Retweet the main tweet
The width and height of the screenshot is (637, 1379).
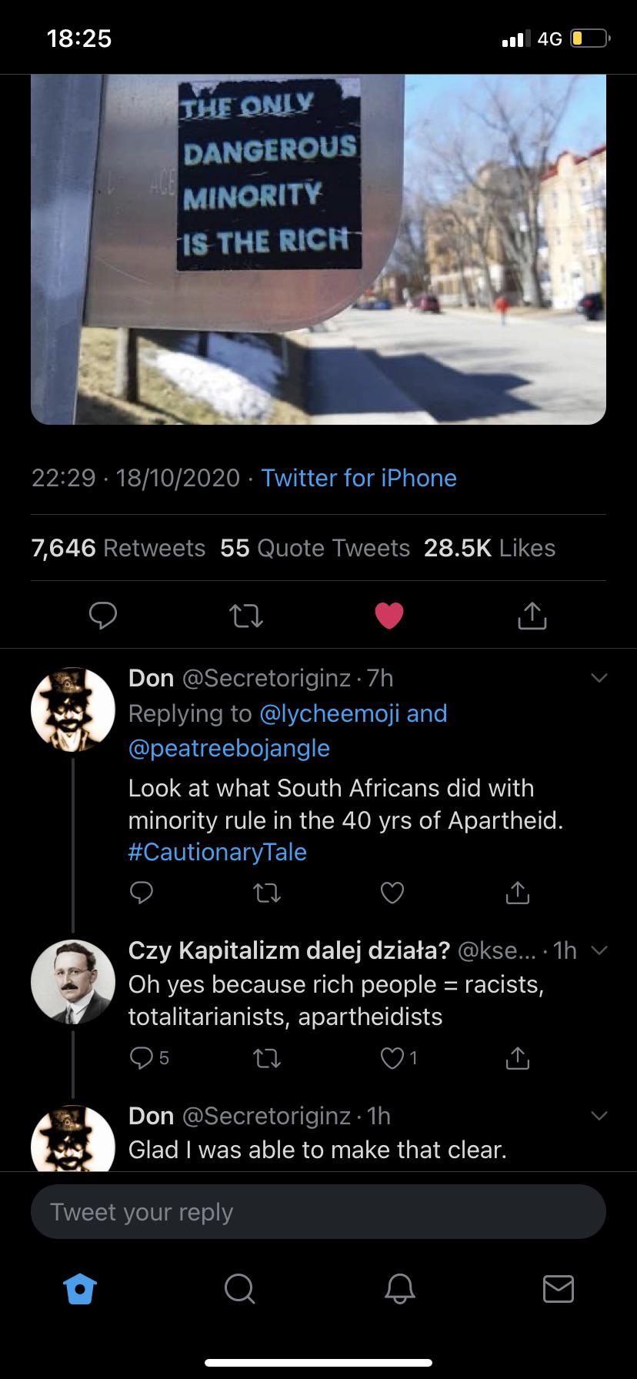(246, 615)
